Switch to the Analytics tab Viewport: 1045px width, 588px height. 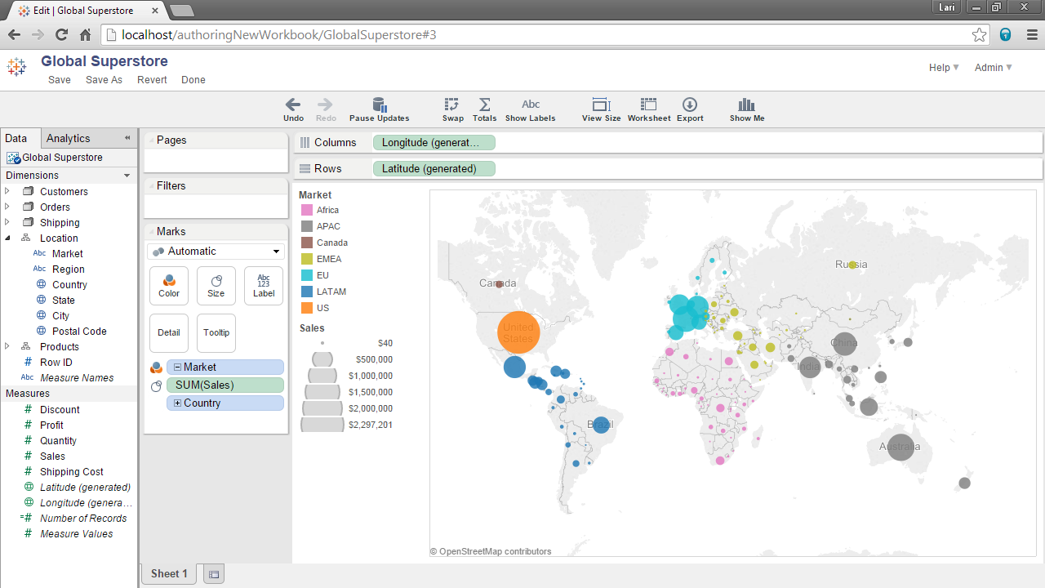point(69,139)
